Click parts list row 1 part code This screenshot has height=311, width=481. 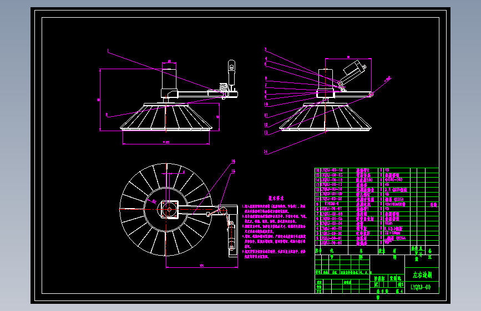(x=332, y=243)
